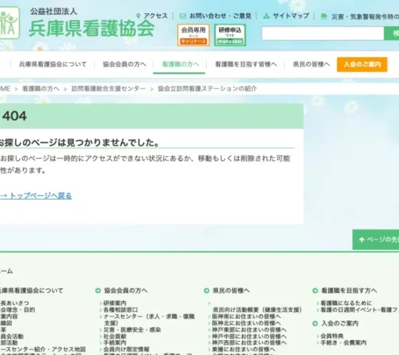Go to 訪問看護総合支援センター in the breadcrumb
The image size is (399, 355).
click(109, 89)
